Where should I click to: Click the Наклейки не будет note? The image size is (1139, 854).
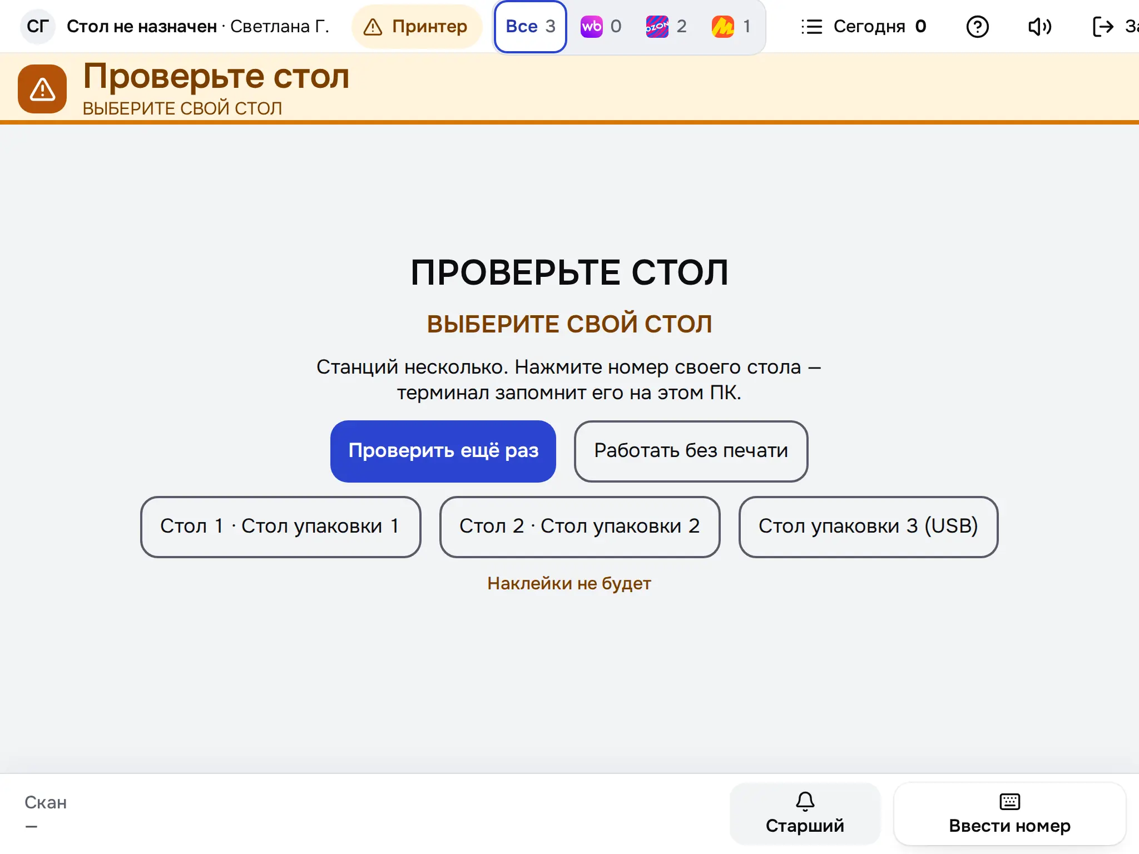pyautogui.click(x=569, y=583)
